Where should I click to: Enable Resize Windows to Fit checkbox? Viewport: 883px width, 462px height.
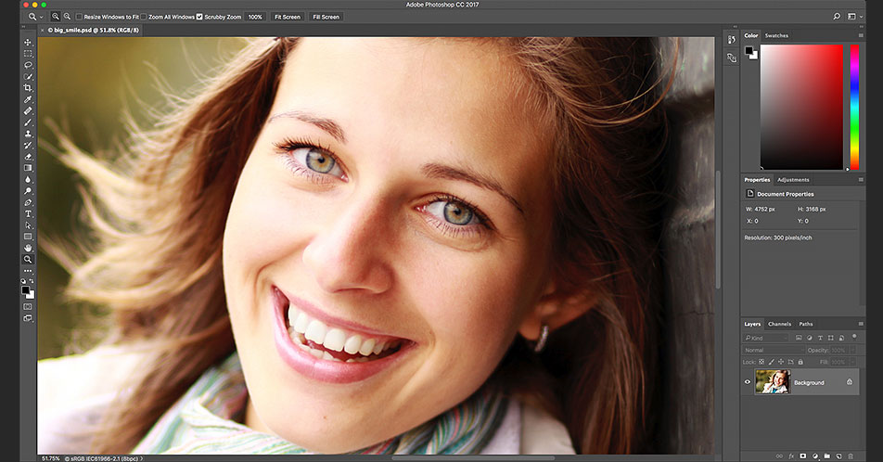click(79, 17)
